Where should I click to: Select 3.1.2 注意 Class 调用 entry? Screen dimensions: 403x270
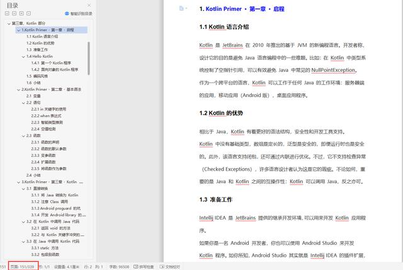50,202
